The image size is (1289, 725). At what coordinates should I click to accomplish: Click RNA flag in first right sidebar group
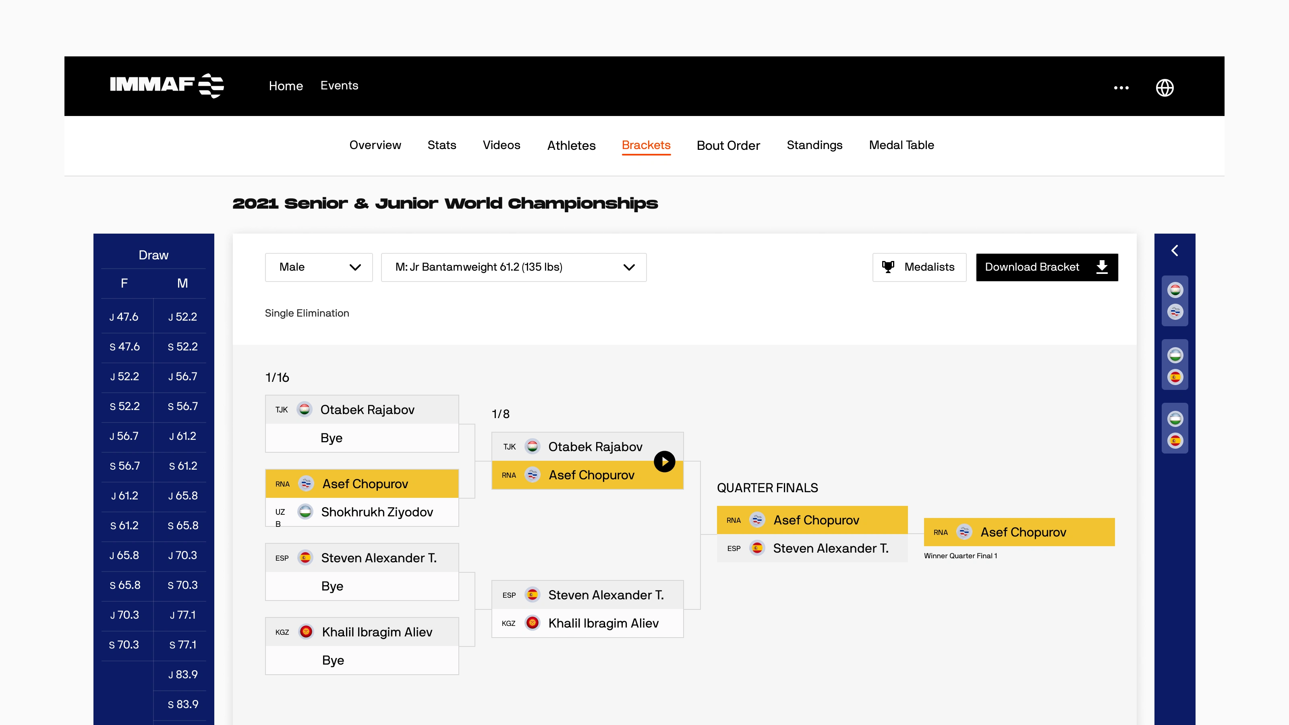[1175, 312]
